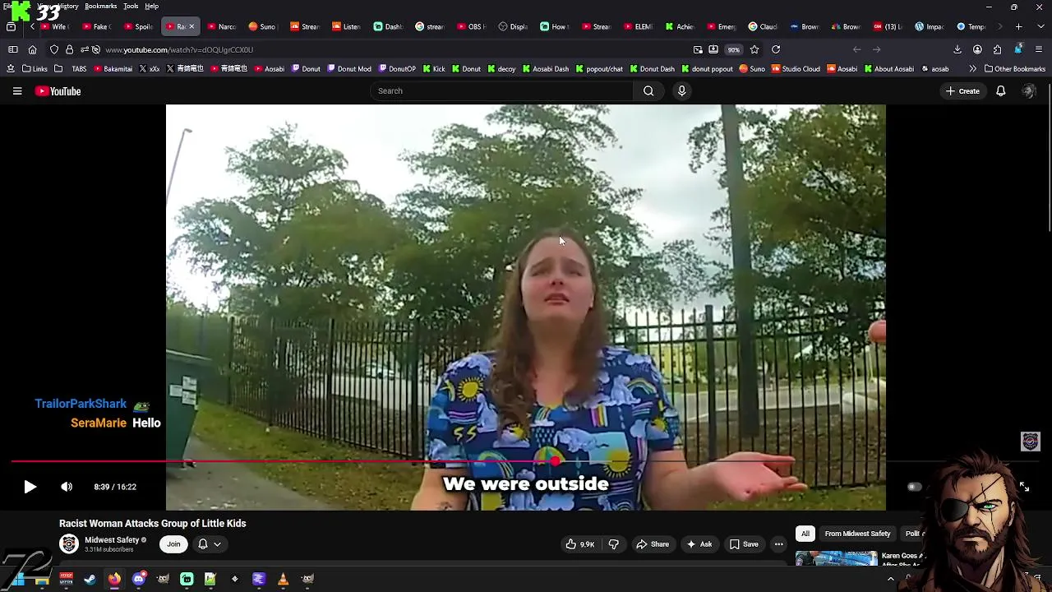Dislike the video thumbs down
Viewport: 1052px width, 592px height.
pos(614,544)
